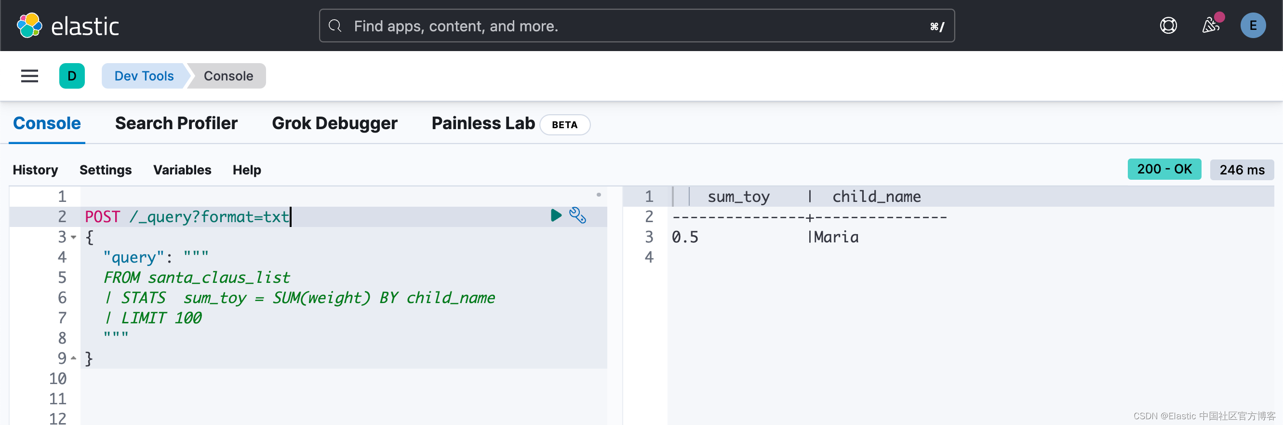Viewport: 1283px width, 425px height.
Task: Open the newsfeed celebration icon
Action: 1210,26
